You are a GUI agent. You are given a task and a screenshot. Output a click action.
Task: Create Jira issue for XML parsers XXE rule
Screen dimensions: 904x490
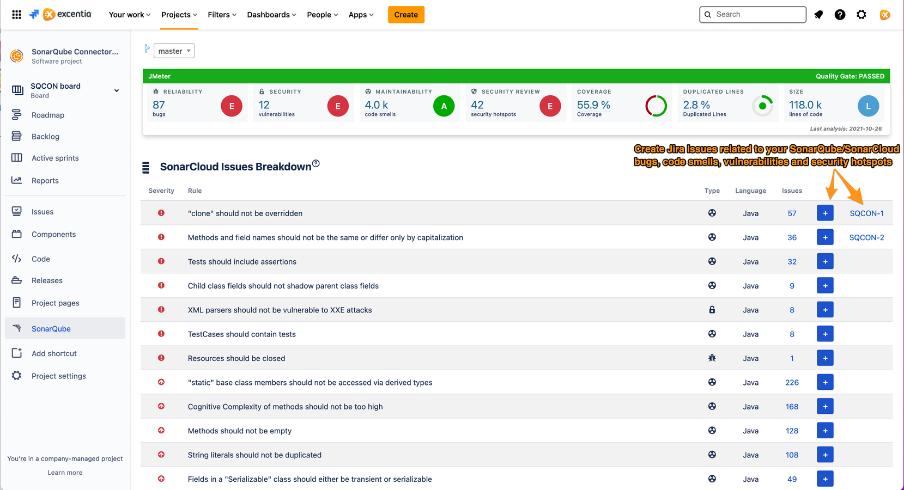[825, 310]
